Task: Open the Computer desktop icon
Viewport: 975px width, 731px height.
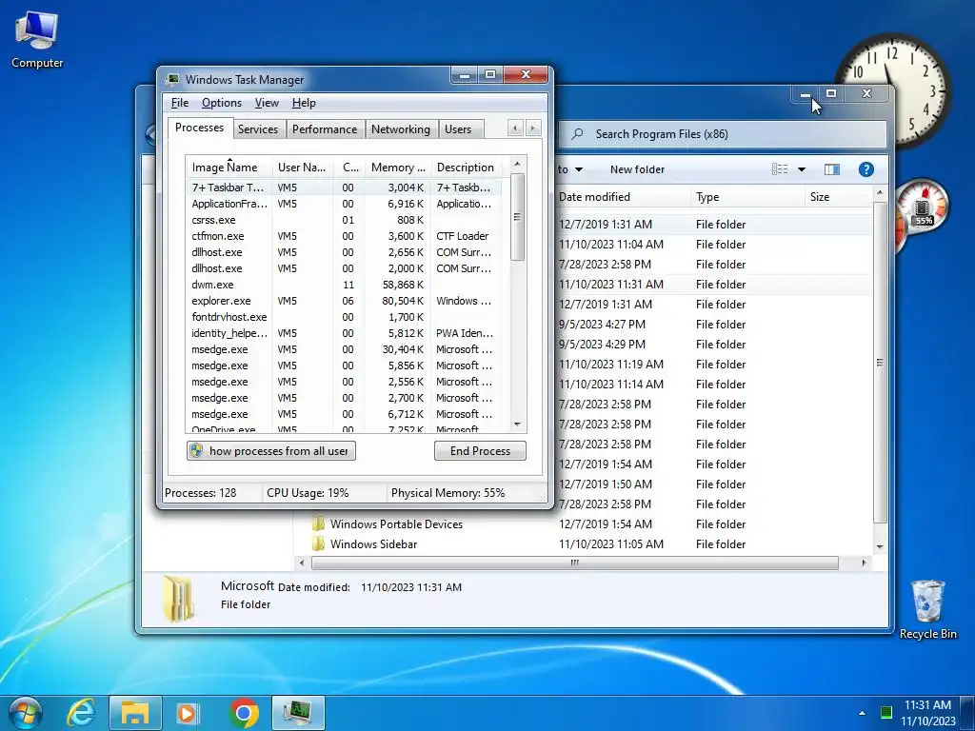Action: tap(37, 39)
